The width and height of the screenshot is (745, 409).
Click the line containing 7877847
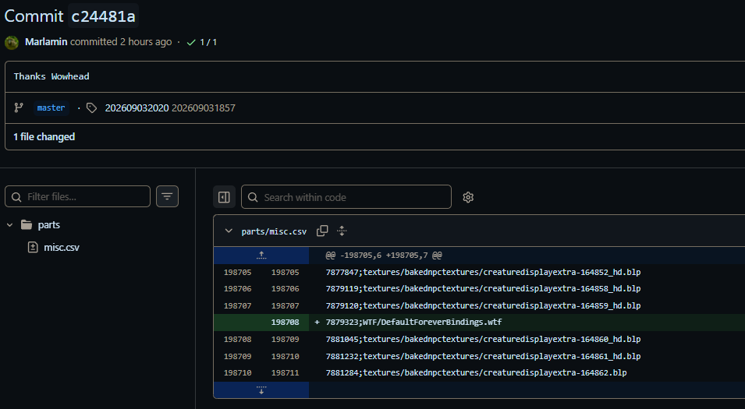pos(483,273)
